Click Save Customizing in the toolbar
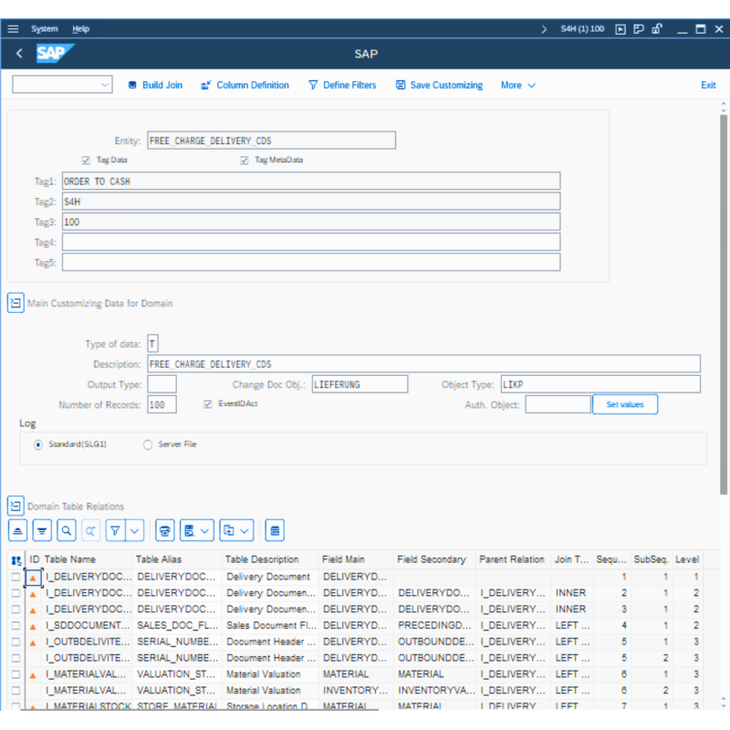 point(439,85)
